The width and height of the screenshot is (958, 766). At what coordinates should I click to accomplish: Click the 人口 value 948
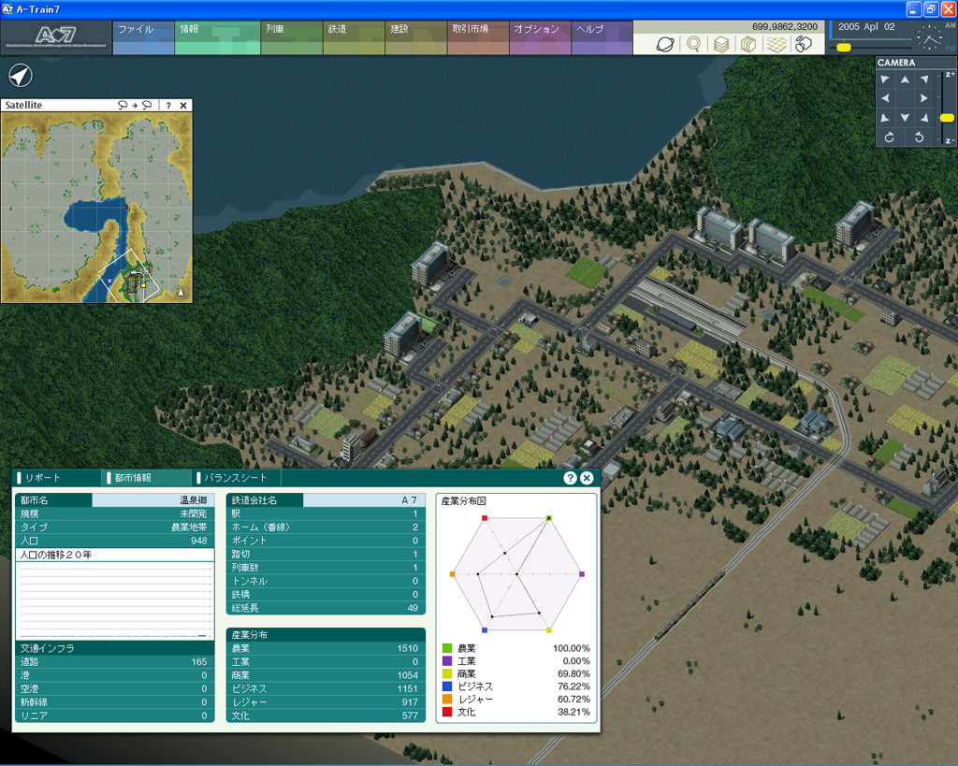point(198,541)
